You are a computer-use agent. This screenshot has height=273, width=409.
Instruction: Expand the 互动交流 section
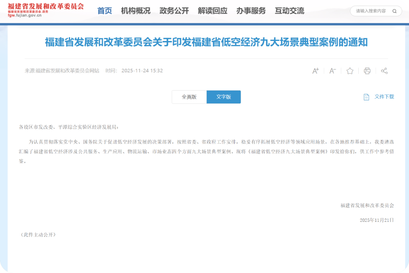[290, 11]
